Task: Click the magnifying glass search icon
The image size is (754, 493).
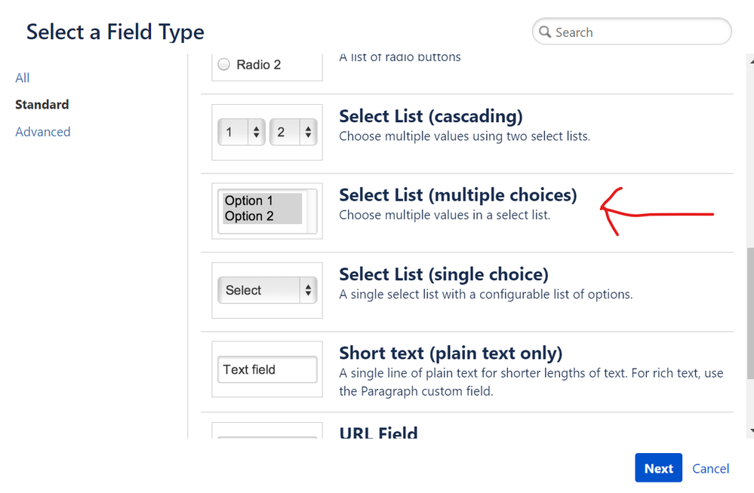Action: (545, 32)
